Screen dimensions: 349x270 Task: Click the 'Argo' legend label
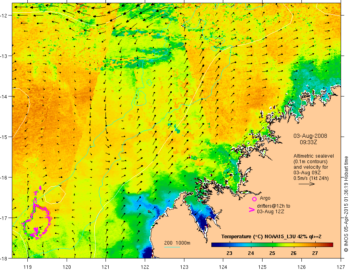click(265, 198)
